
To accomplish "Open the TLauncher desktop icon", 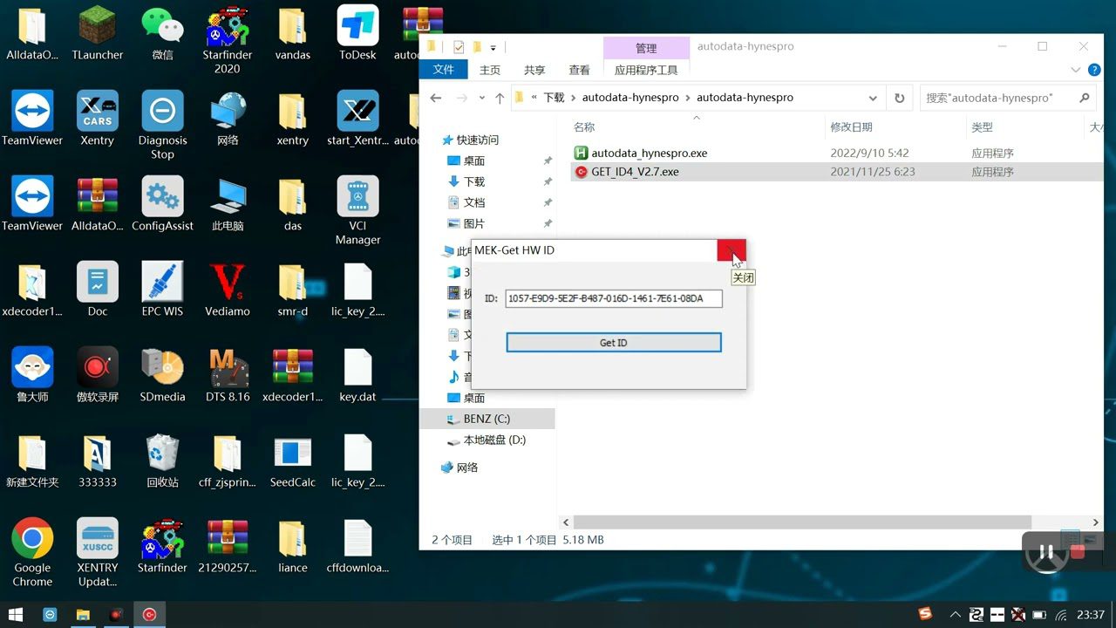I will pos(97,33).
